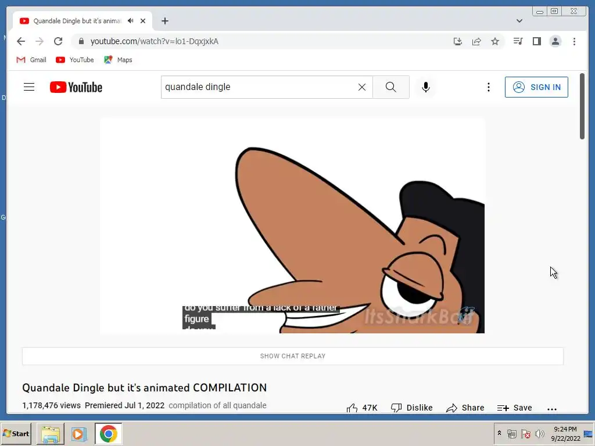The height and width of the screenshot is (446, 595).
Task: Select the Quandale Dingle YouTube tab
Action: [83, 21]
